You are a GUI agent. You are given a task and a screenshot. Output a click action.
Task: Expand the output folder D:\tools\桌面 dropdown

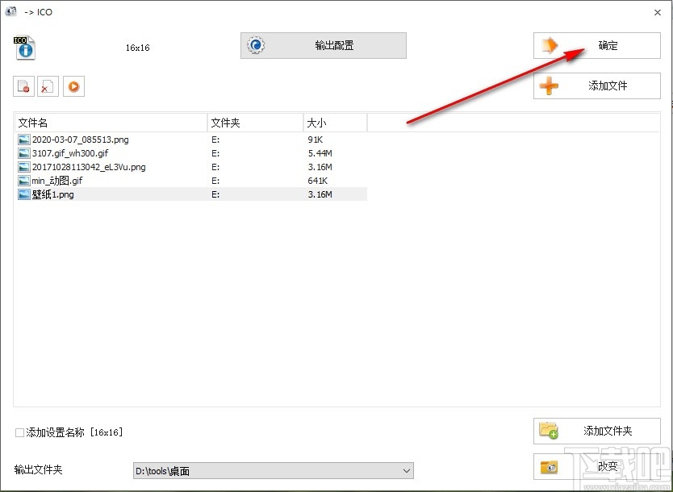pyautogui.click(x=407, y=471)
